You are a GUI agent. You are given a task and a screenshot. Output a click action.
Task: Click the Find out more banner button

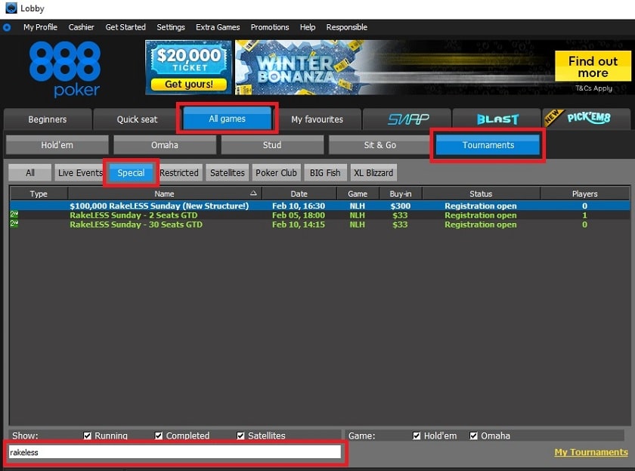[593, 67]
